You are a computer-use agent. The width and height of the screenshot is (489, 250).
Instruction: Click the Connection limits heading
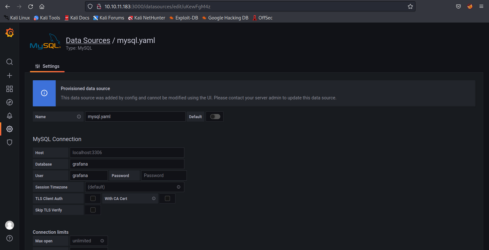(51, 232)
